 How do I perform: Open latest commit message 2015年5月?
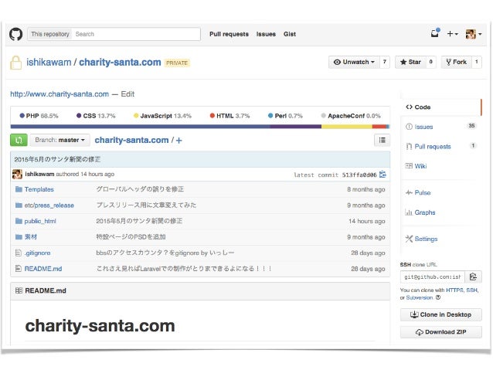(57, 159)
